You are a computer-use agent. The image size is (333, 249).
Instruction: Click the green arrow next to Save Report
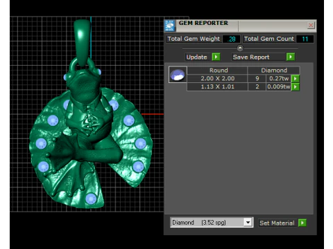pos(291,57)
